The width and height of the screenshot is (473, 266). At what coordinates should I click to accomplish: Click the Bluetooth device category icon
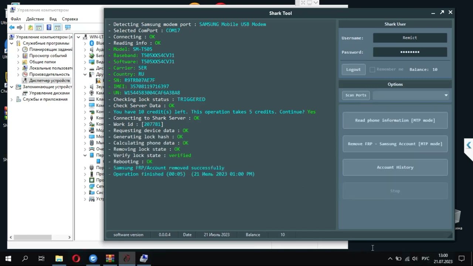pyautogui.click(x=92, y=43)
